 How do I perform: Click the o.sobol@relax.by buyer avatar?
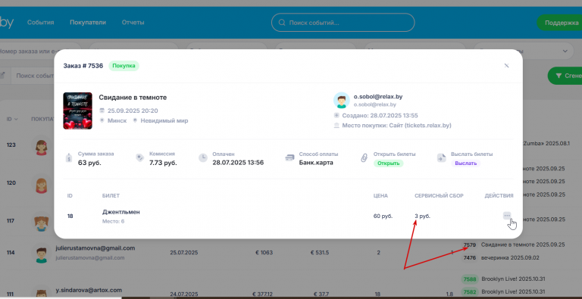click(x=341, y=100)
